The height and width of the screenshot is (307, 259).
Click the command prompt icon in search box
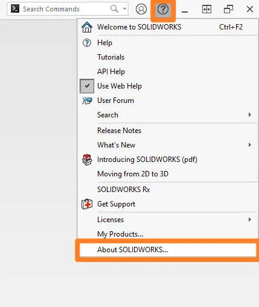(15, 9)
